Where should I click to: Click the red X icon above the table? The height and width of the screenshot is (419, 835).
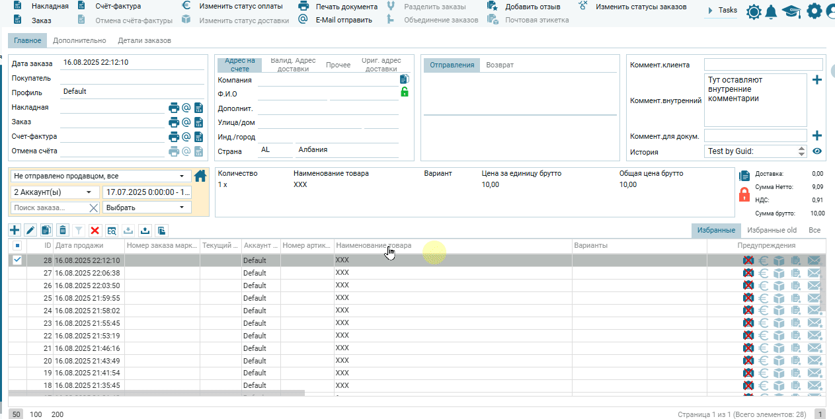[x=95, y=230]
